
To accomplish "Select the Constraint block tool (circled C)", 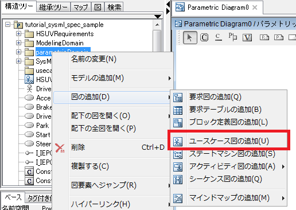I will pos(204,37).
